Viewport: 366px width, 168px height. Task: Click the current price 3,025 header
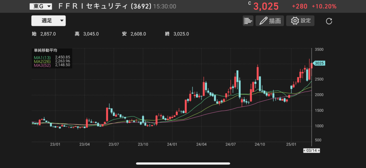pyautogui.click(x=266, y=6)
